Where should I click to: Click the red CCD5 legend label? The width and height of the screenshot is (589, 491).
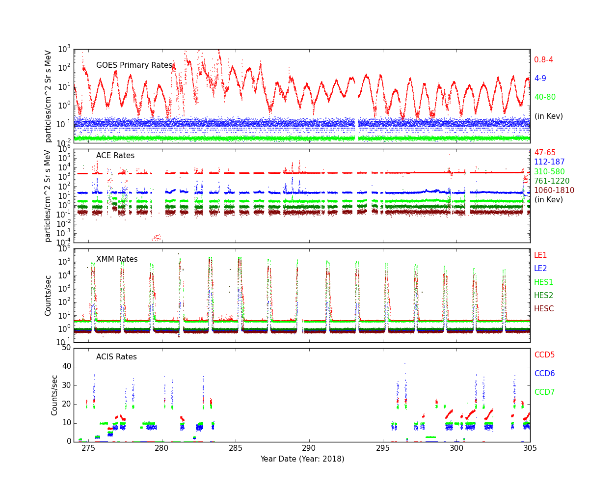point(544,355)
